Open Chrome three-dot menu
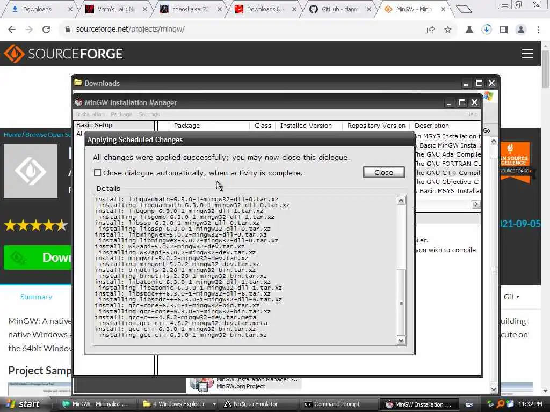The image size is (550, 412). click(x=538, y=30)
